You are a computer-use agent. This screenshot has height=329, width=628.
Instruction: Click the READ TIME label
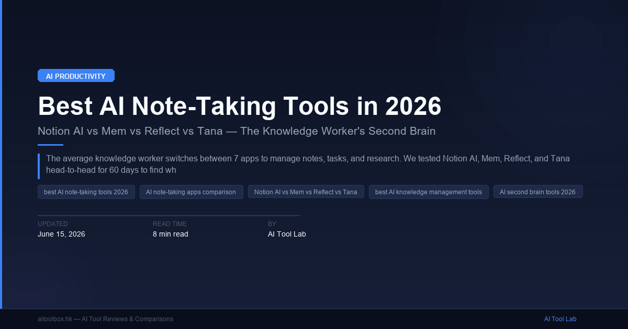(x=170, y=224)
